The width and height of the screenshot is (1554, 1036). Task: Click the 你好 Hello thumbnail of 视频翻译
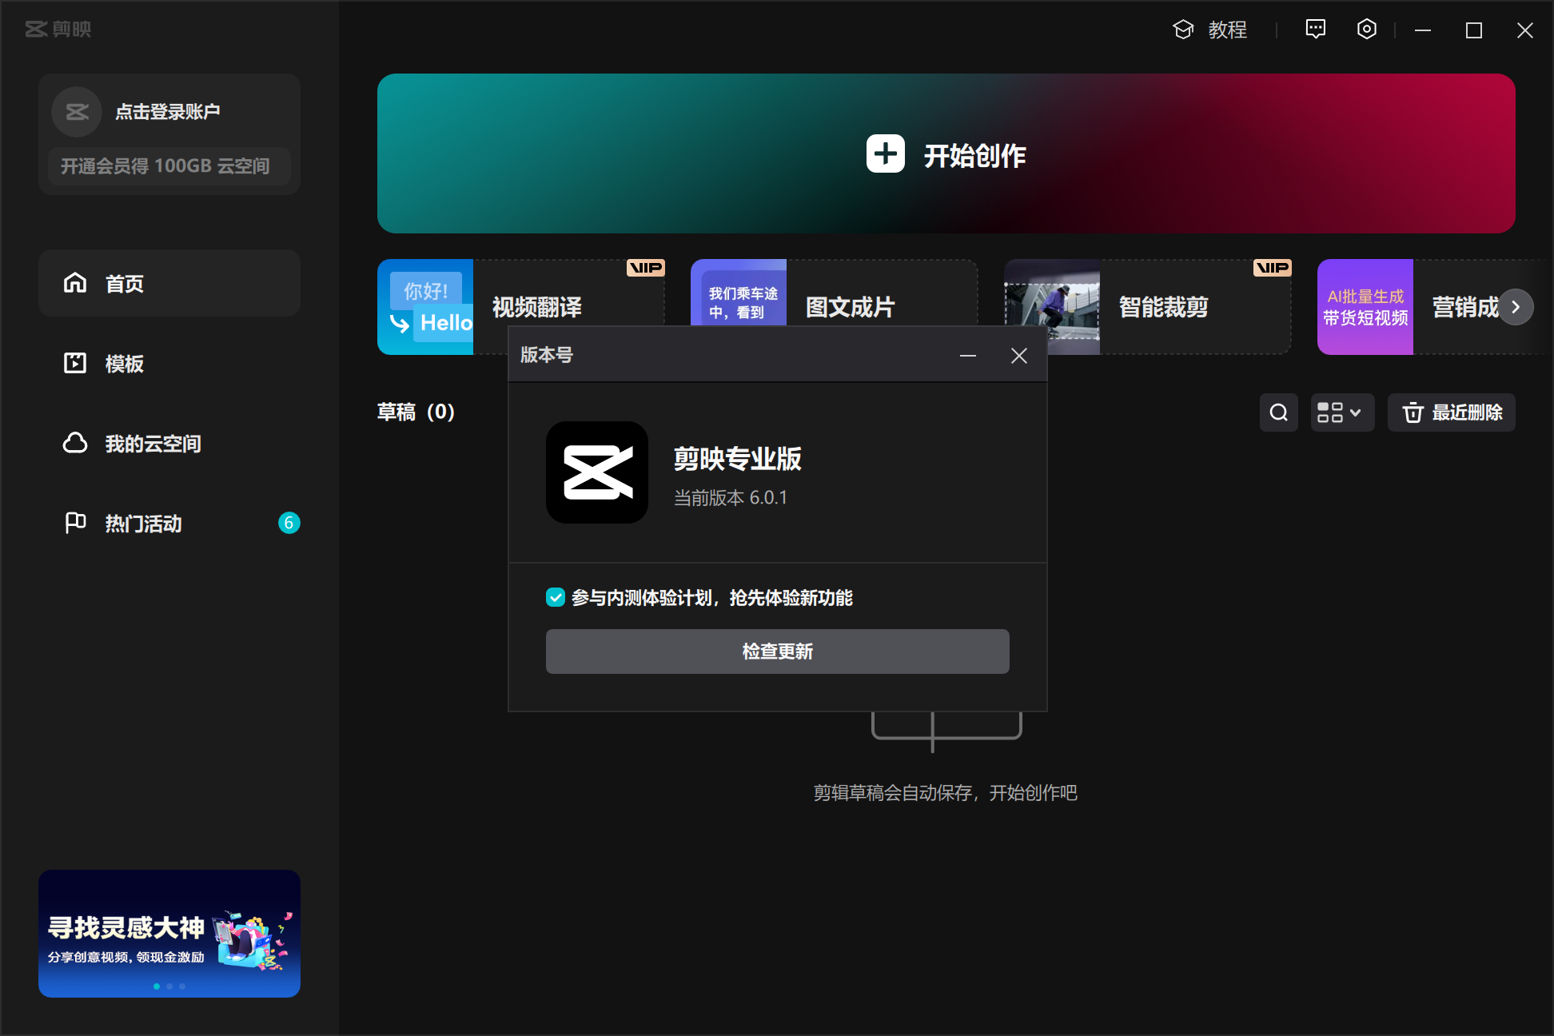pyautogui.click(x=425, y=307)
